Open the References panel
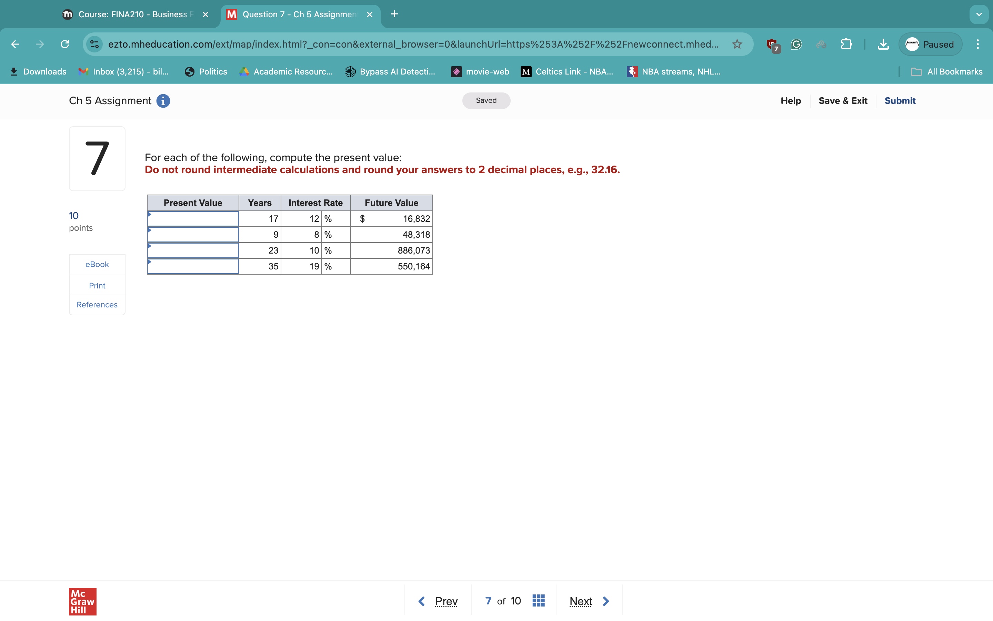The height and width of the screenshot is (621, 993). [x=97, y=304]
